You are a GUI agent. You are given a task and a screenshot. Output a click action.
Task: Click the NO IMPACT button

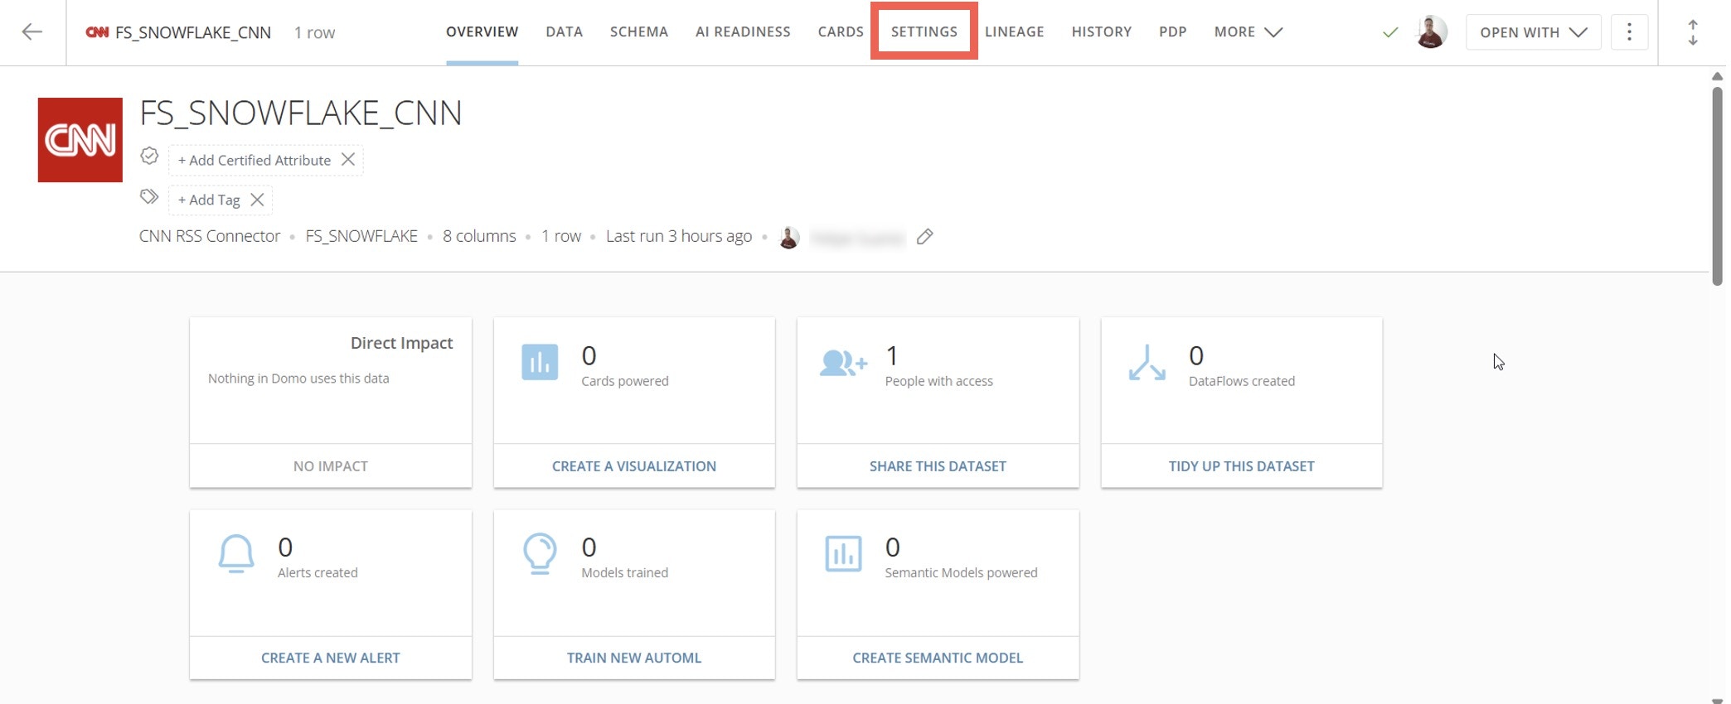coord(331,466)
